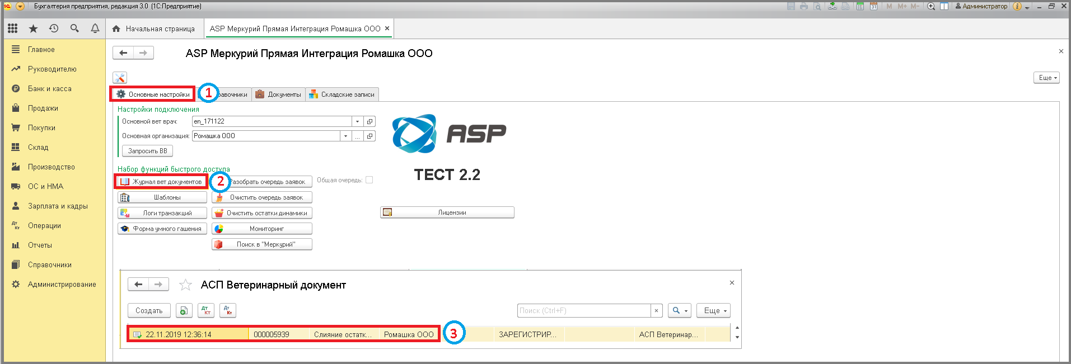Open the Банк и касса section
Screen dimensions: 1071x364
click(49, 89)
